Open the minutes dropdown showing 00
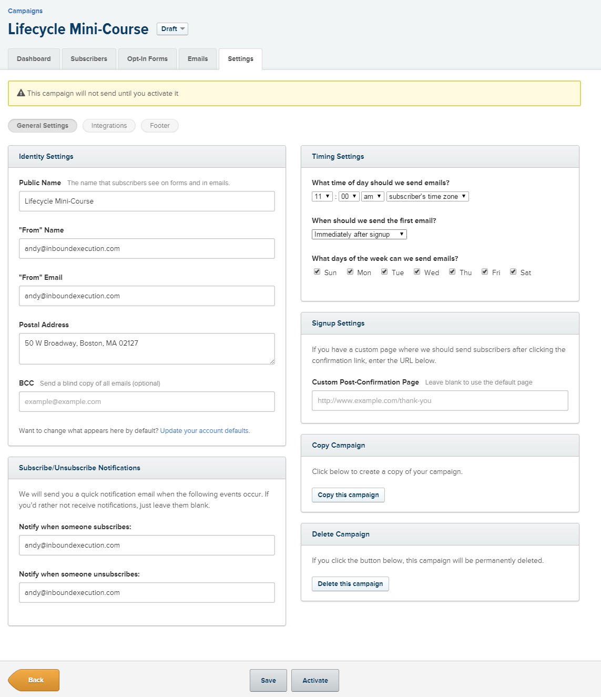601x697 pixels. 349,196
